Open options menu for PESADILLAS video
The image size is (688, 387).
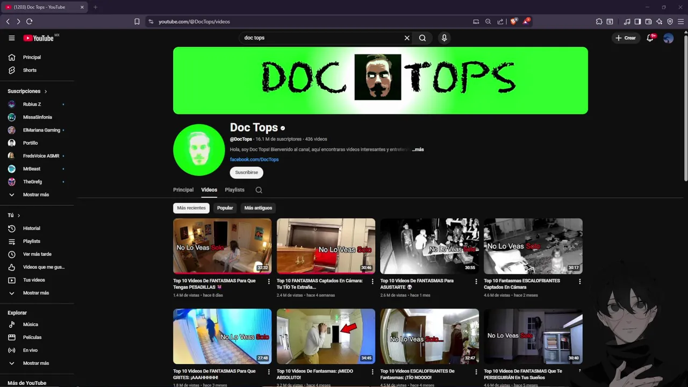coord(269,281)
